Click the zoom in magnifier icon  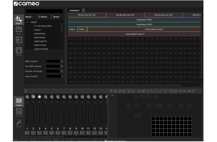[x=115, y=91]
